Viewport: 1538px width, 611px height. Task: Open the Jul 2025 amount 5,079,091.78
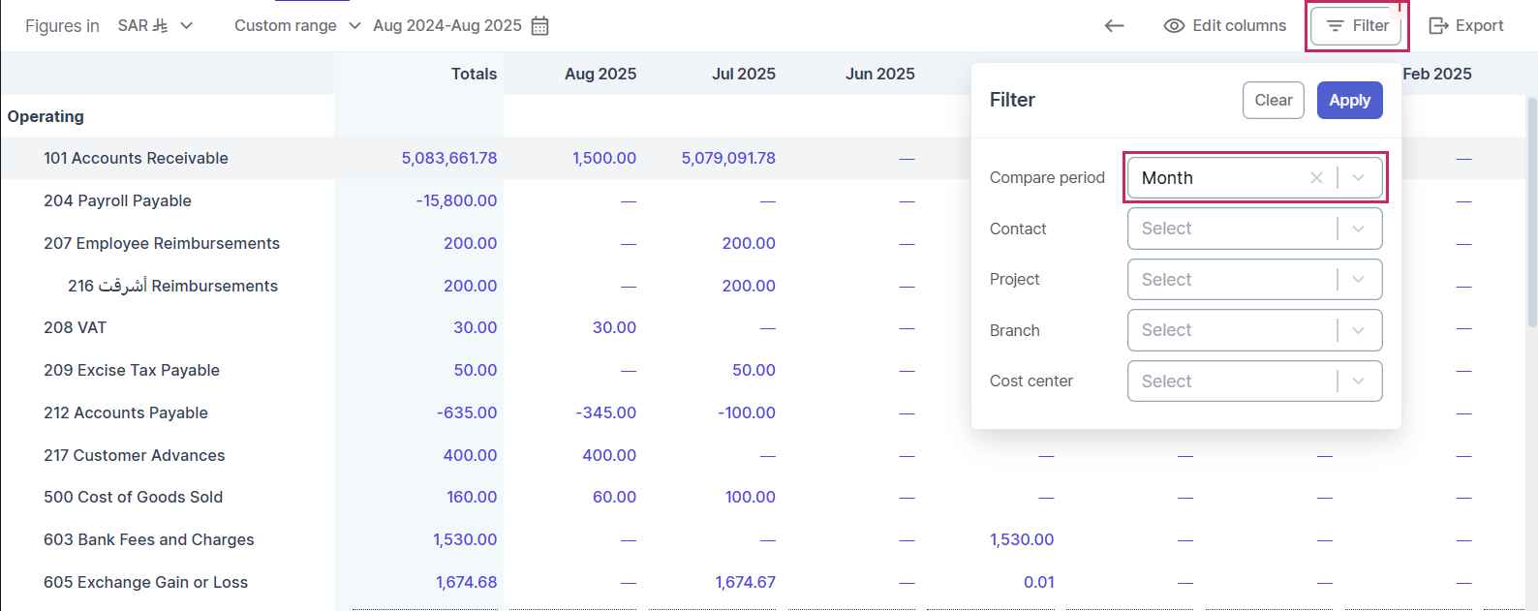728,159
